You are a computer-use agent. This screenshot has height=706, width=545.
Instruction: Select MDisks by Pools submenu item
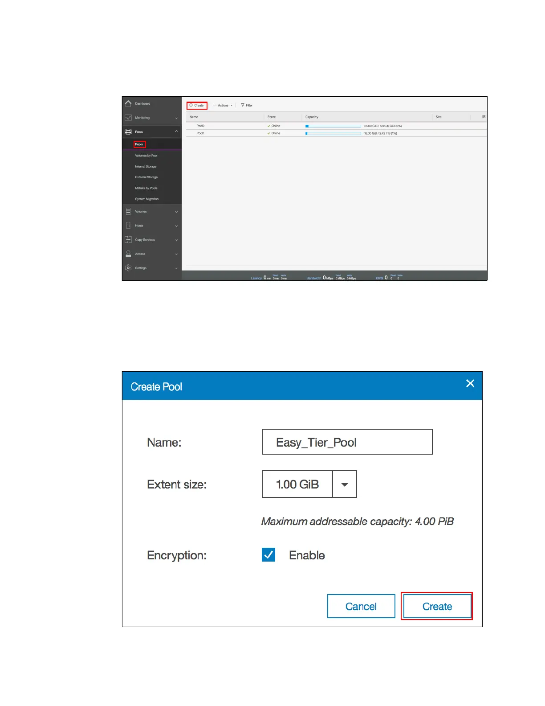pyautogui.click(x=146, y=188)
